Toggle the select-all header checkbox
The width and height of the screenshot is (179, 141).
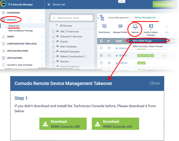tap(101, 41)
